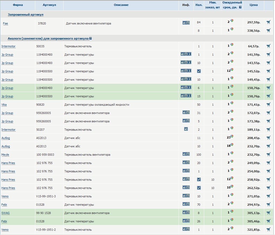
Task: Open photo icon in the 141,59р. Jp Group row
Action: 182,54
